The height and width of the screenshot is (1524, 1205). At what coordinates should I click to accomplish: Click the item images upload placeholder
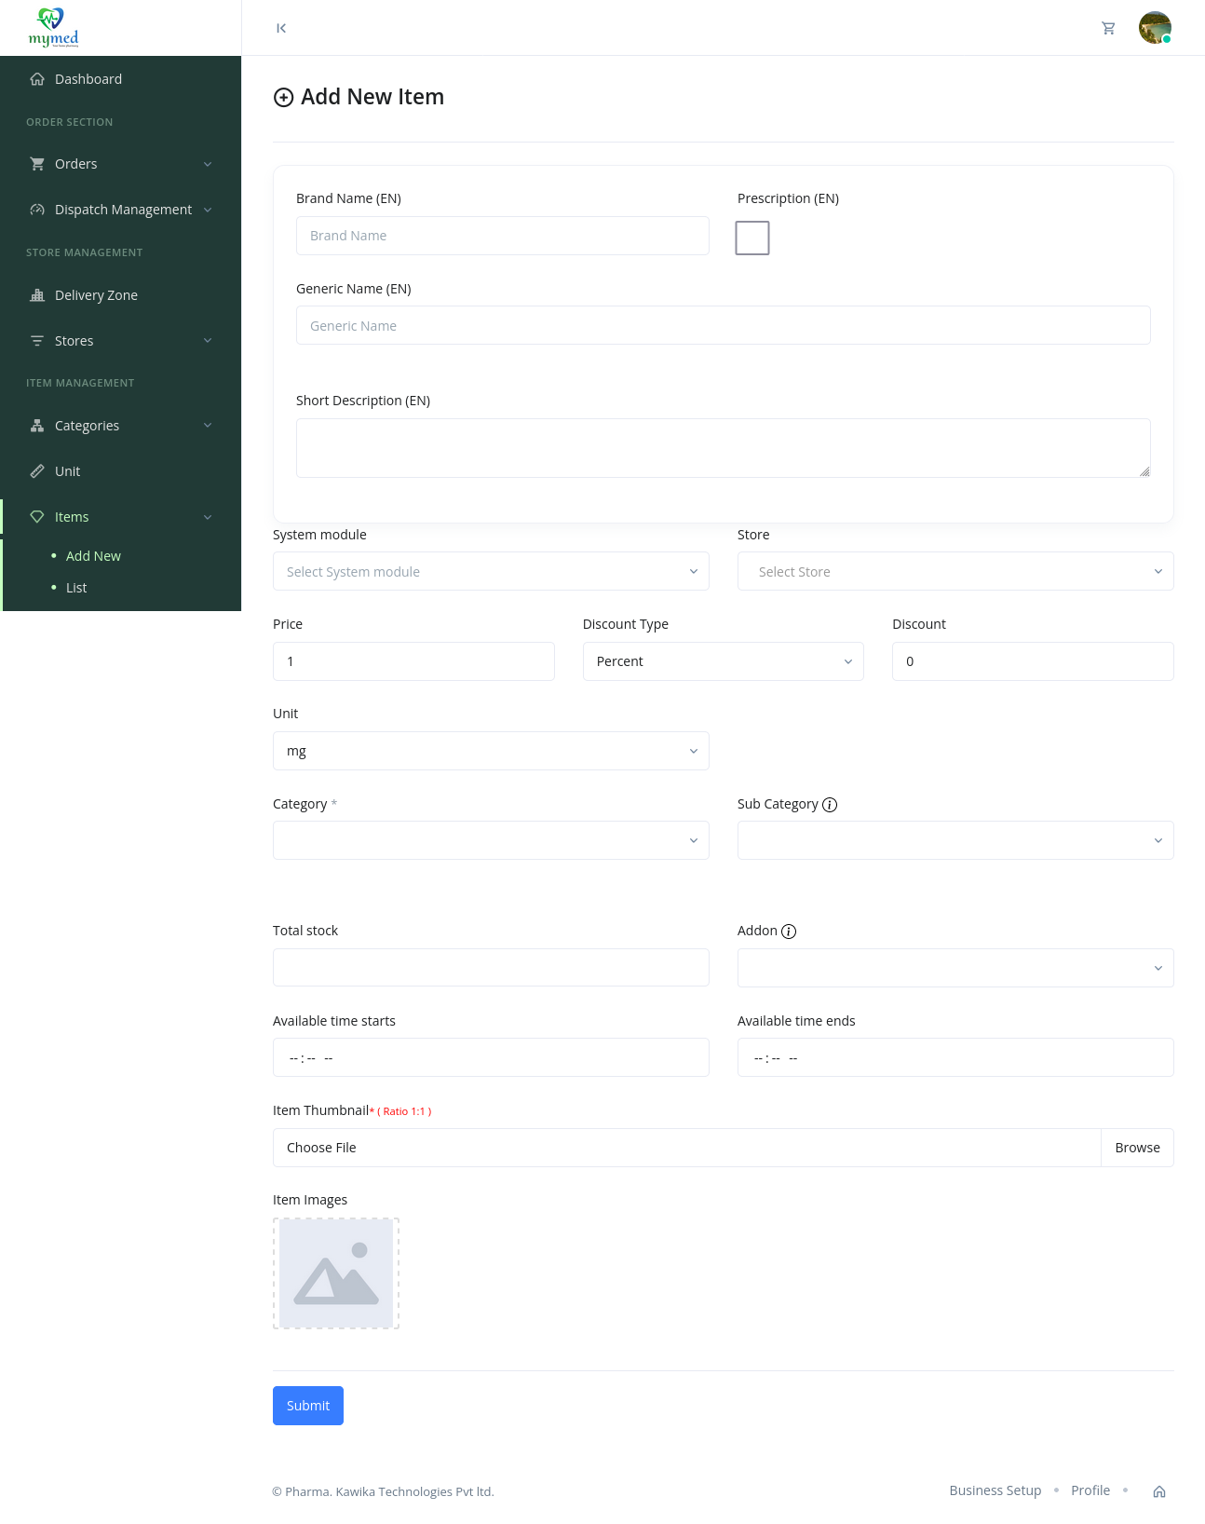pyautogui.click(x=336, y=1273)
